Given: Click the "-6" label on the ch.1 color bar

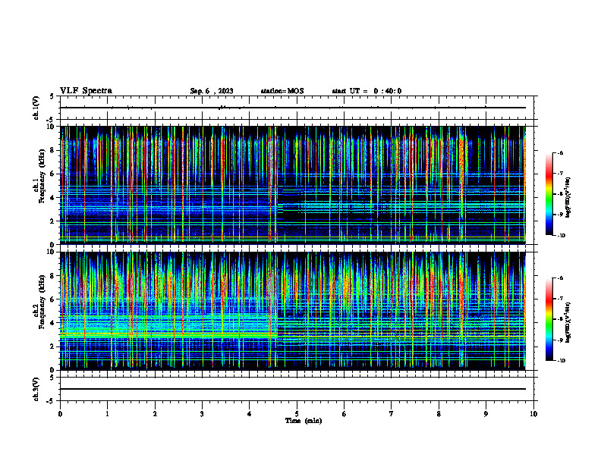Looking at the screenshot, I should tap(560, 152).
